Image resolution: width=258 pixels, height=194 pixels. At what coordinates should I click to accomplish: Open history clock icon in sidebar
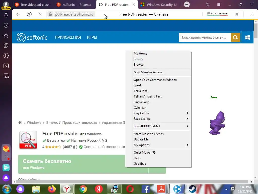[6, 25]
